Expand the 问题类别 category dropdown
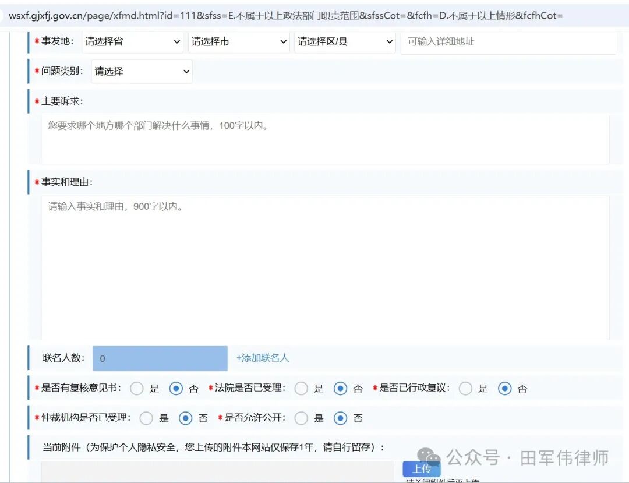Viewport: 629px width, 483px height. pyautogui.click(x=141, y=71)
